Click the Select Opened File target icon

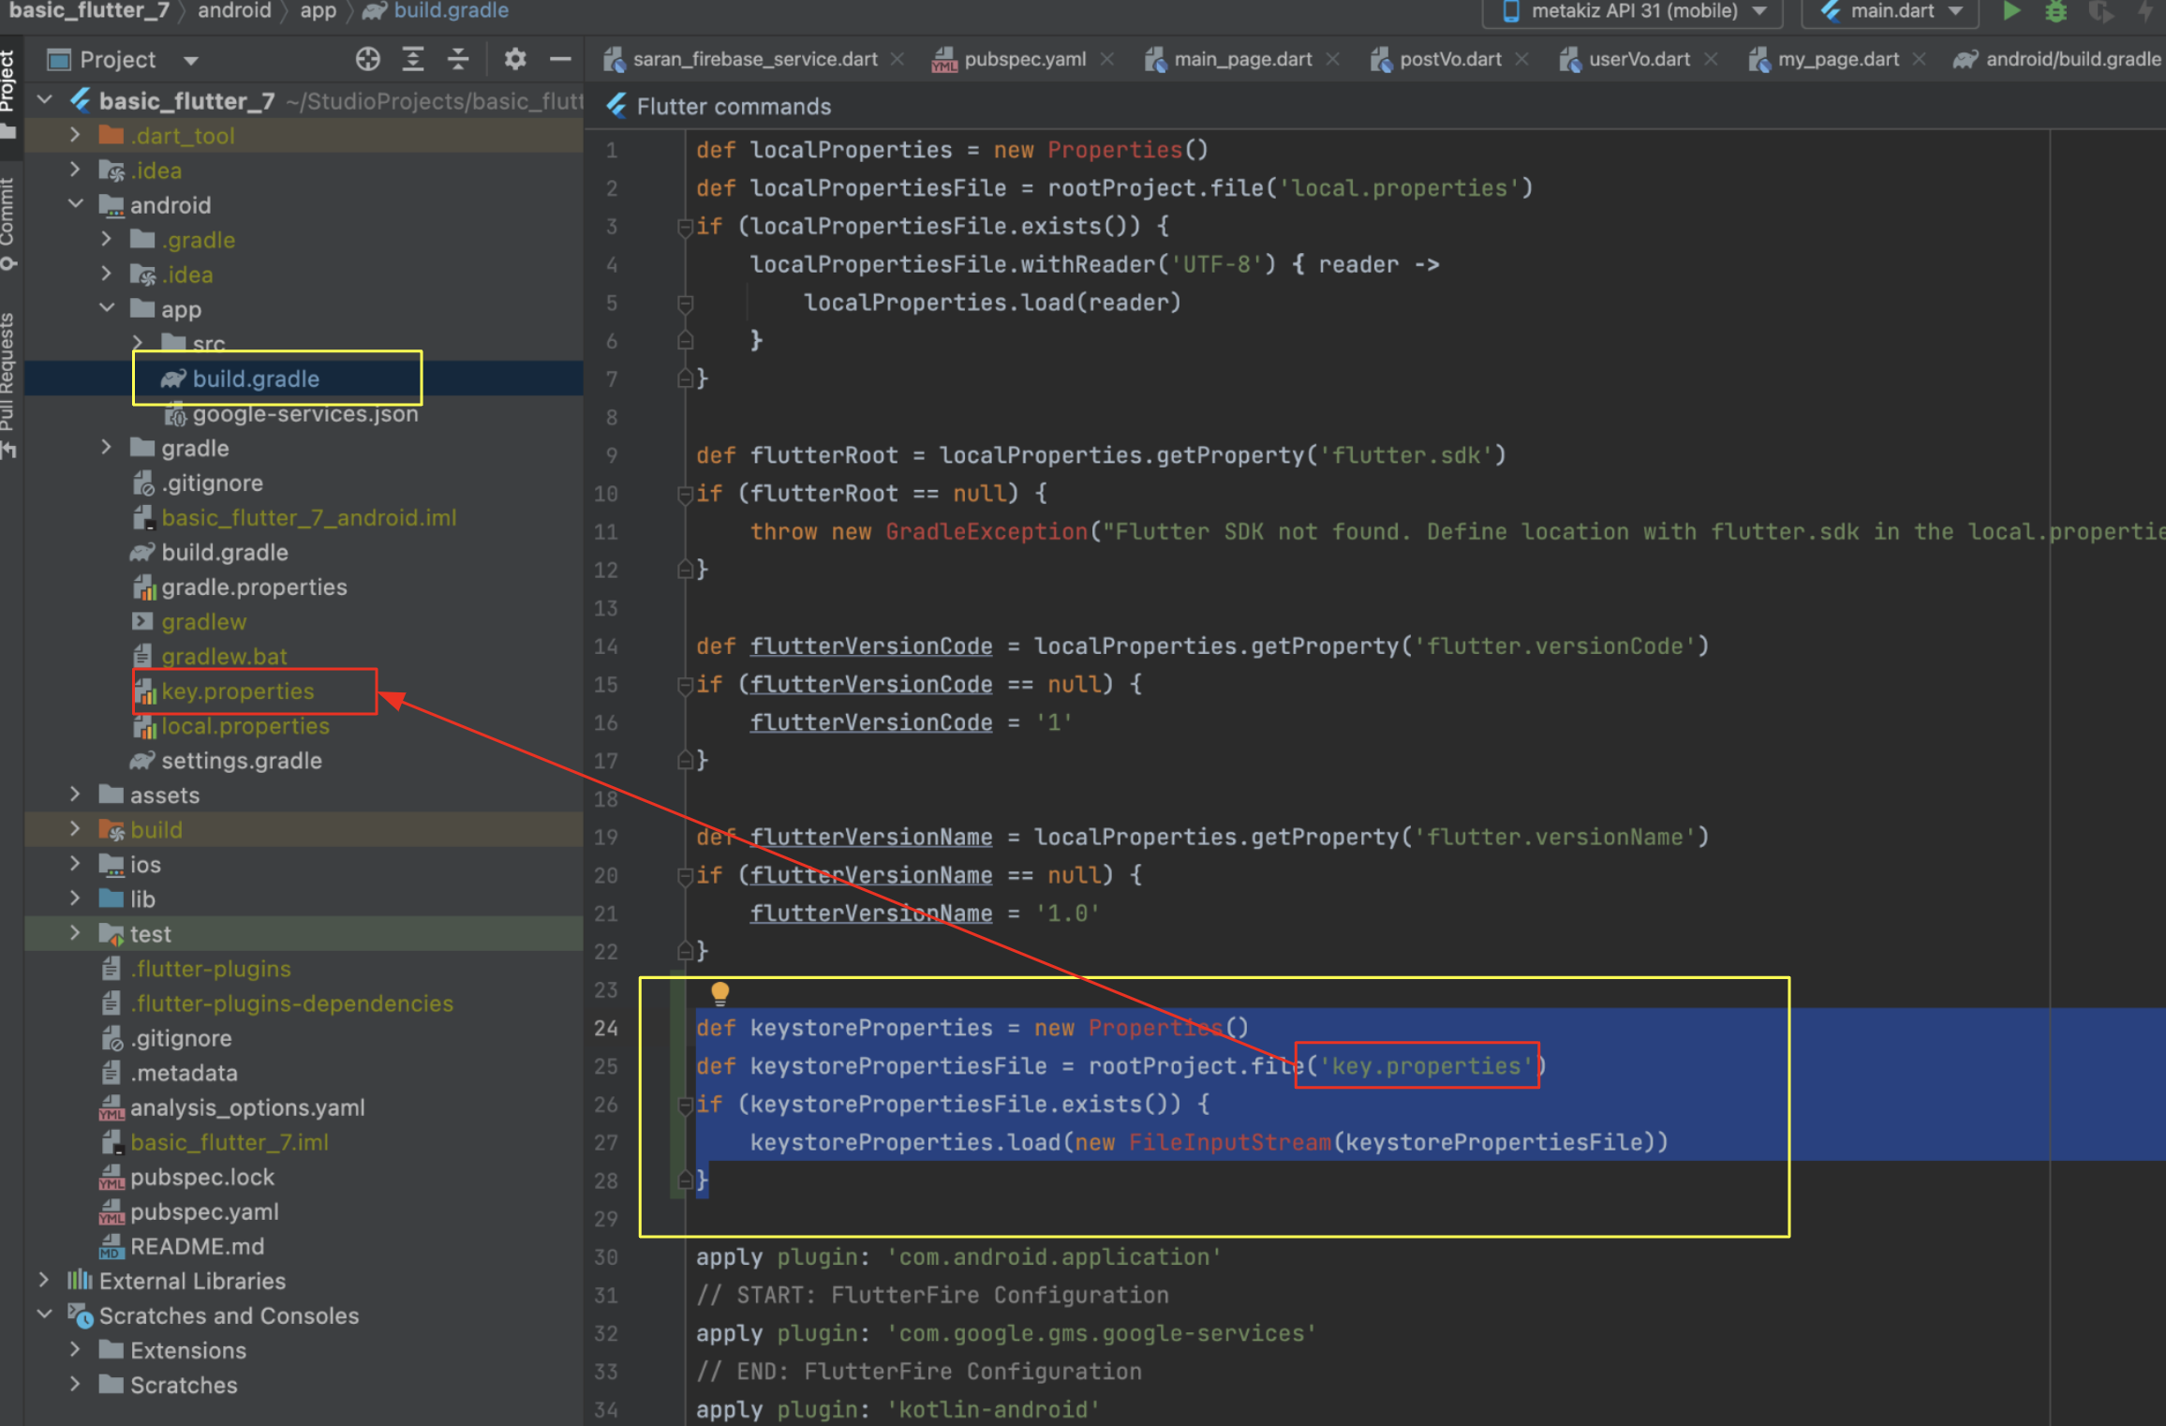pos(367,59)
